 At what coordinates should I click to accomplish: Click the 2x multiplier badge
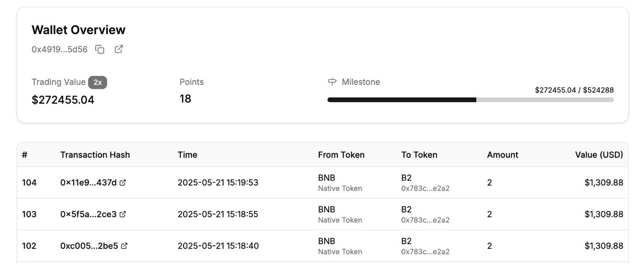[98, 82]
